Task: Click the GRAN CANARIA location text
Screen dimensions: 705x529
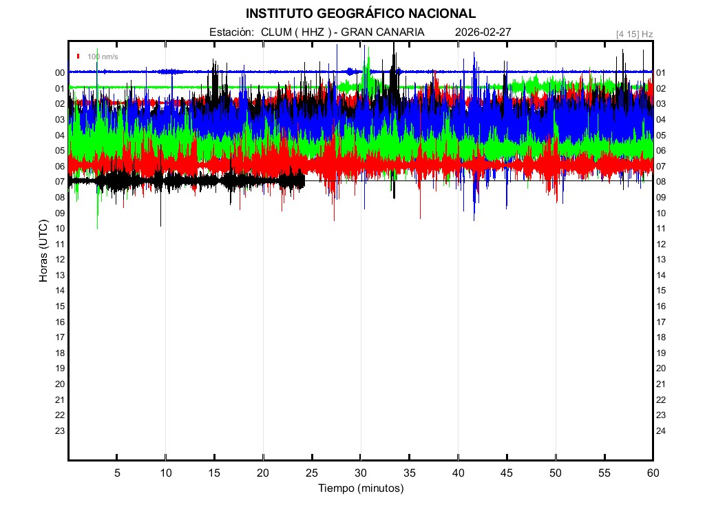Action: click(383, 32)
